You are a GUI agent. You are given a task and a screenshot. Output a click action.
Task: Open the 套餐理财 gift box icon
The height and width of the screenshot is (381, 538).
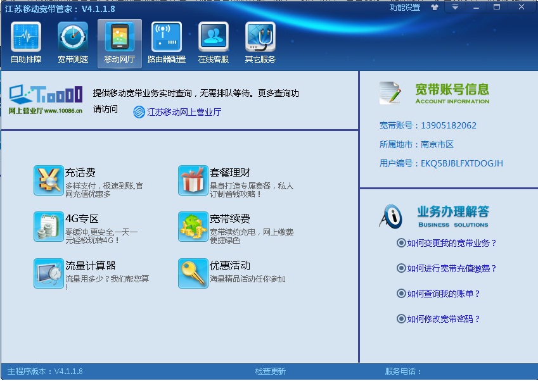tap(193, 179)
